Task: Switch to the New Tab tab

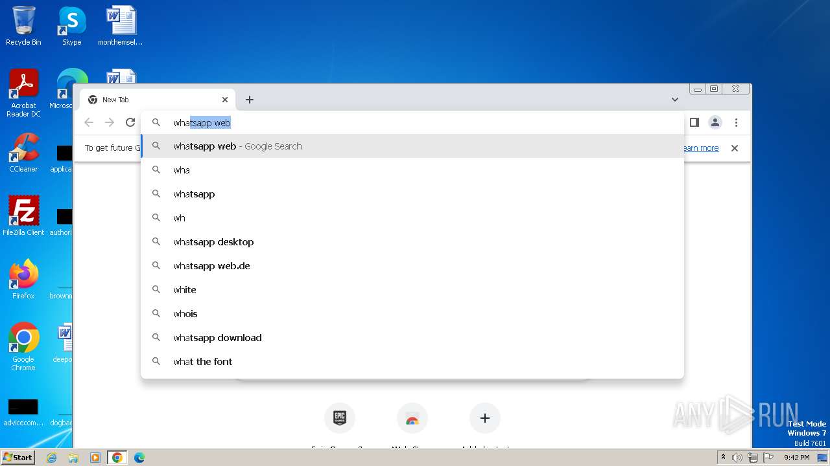Action: coord(158,100)
